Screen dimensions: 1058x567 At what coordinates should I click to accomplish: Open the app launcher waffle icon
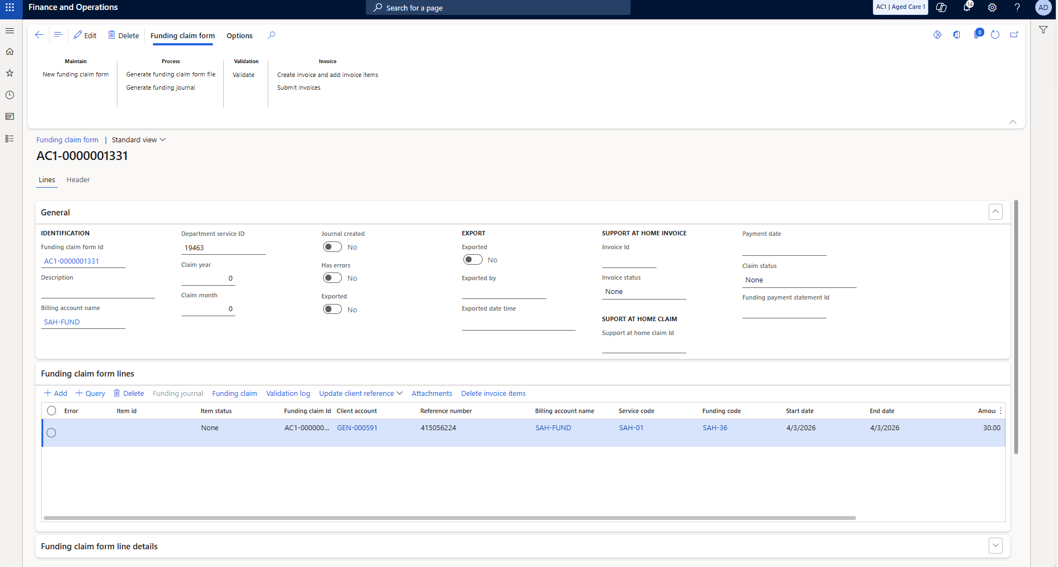10,7
